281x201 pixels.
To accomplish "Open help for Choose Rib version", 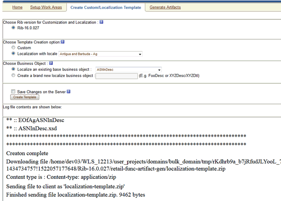I will click(x=101, y=22).
